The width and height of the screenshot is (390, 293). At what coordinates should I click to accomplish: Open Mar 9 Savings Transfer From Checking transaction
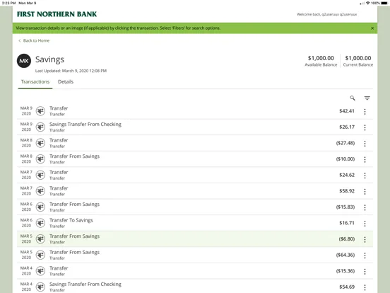tap(195, 127)
